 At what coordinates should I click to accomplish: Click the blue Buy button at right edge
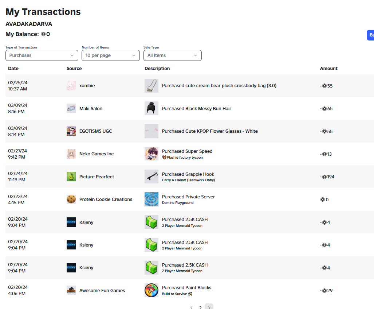(370, 35)
